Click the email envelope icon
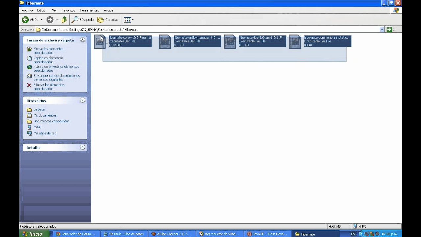421x237 pixels. 29,76
